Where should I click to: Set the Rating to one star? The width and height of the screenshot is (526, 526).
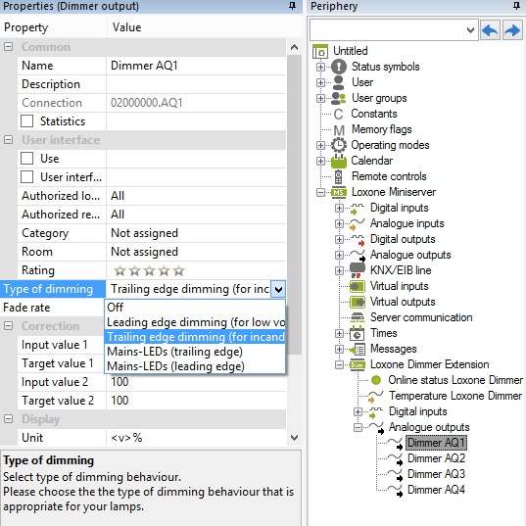click(120, 270)
